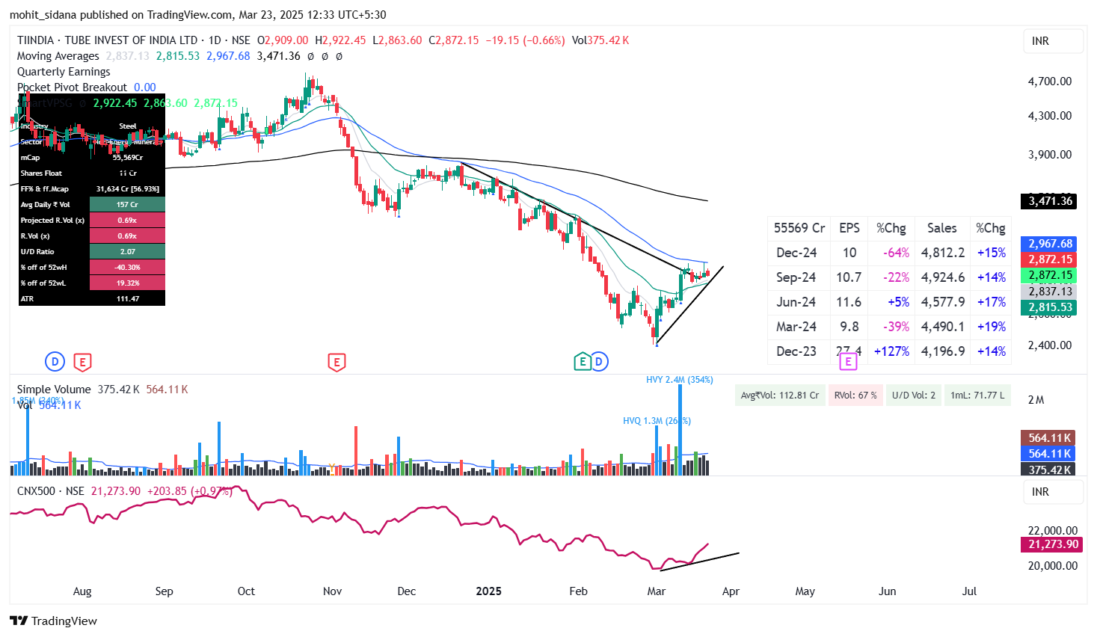
Task: Click the 4,196.9 sales value cell
Action: (x=943, y=351)
